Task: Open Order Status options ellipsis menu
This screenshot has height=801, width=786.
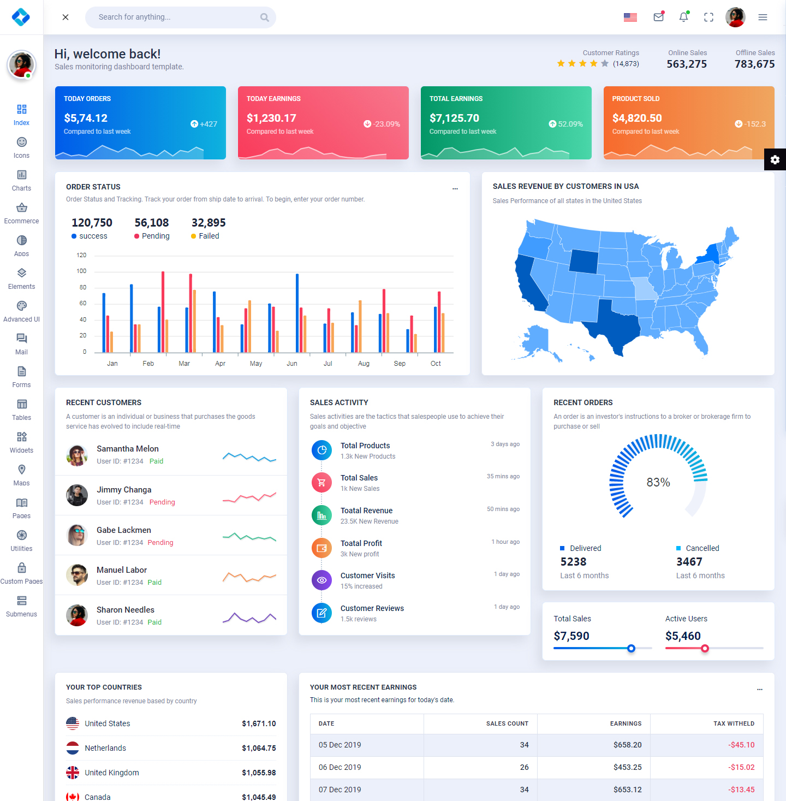Action: 455,188
